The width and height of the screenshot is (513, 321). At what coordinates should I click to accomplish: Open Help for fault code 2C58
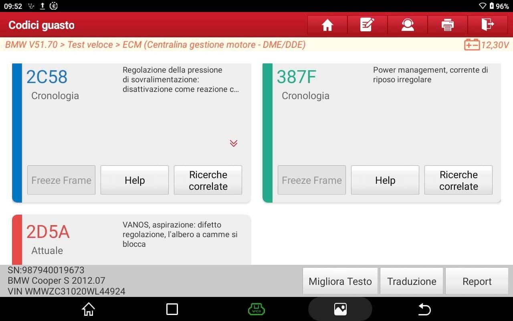tap(135, 180)
